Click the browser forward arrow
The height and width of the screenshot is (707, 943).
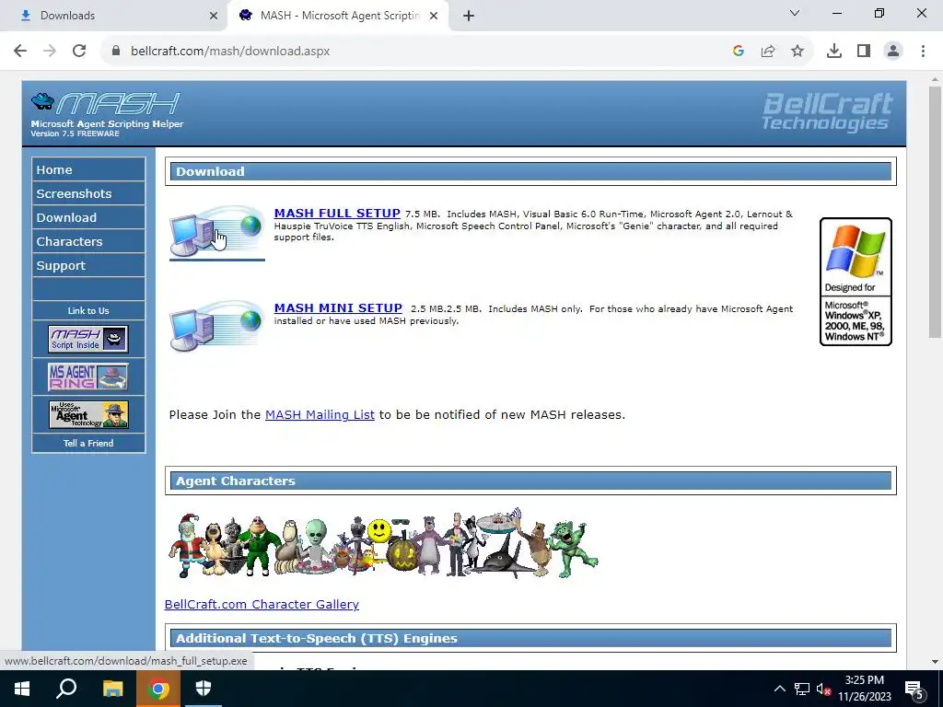point(50,52)
